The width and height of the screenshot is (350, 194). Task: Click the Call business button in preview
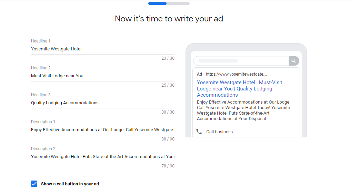tap(246, 132)
